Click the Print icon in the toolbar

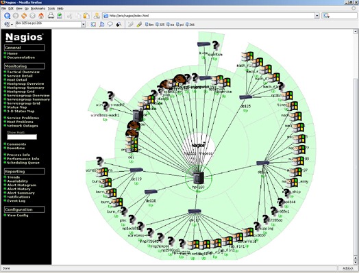click(51, 16)
